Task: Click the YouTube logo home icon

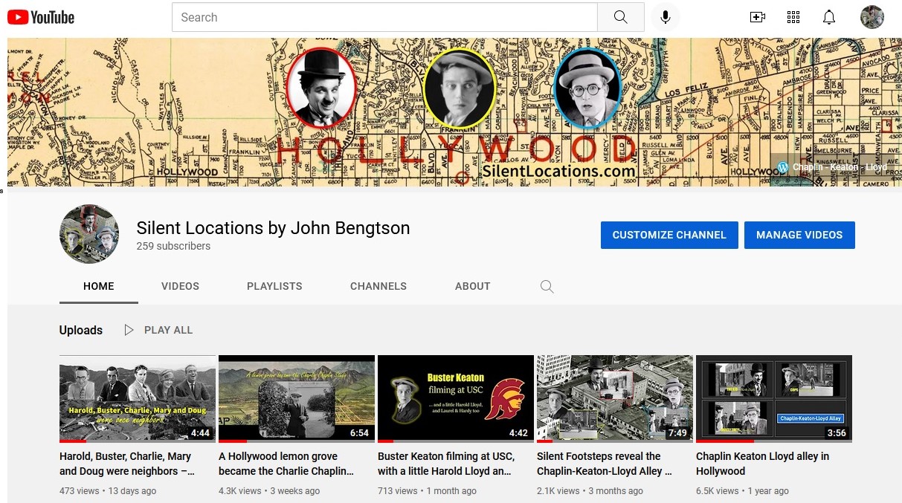Action: [x=41, y=17]
